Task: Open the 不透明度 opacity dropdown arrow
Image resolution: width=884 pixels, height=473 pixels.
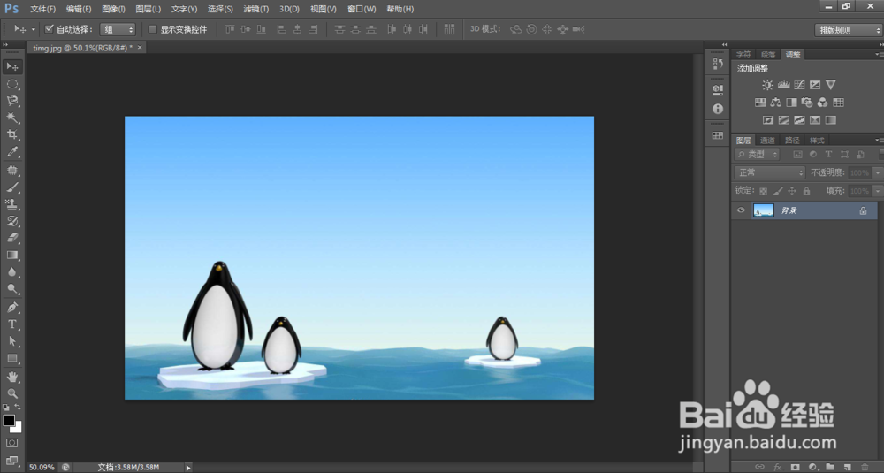Action: (877, 173)
